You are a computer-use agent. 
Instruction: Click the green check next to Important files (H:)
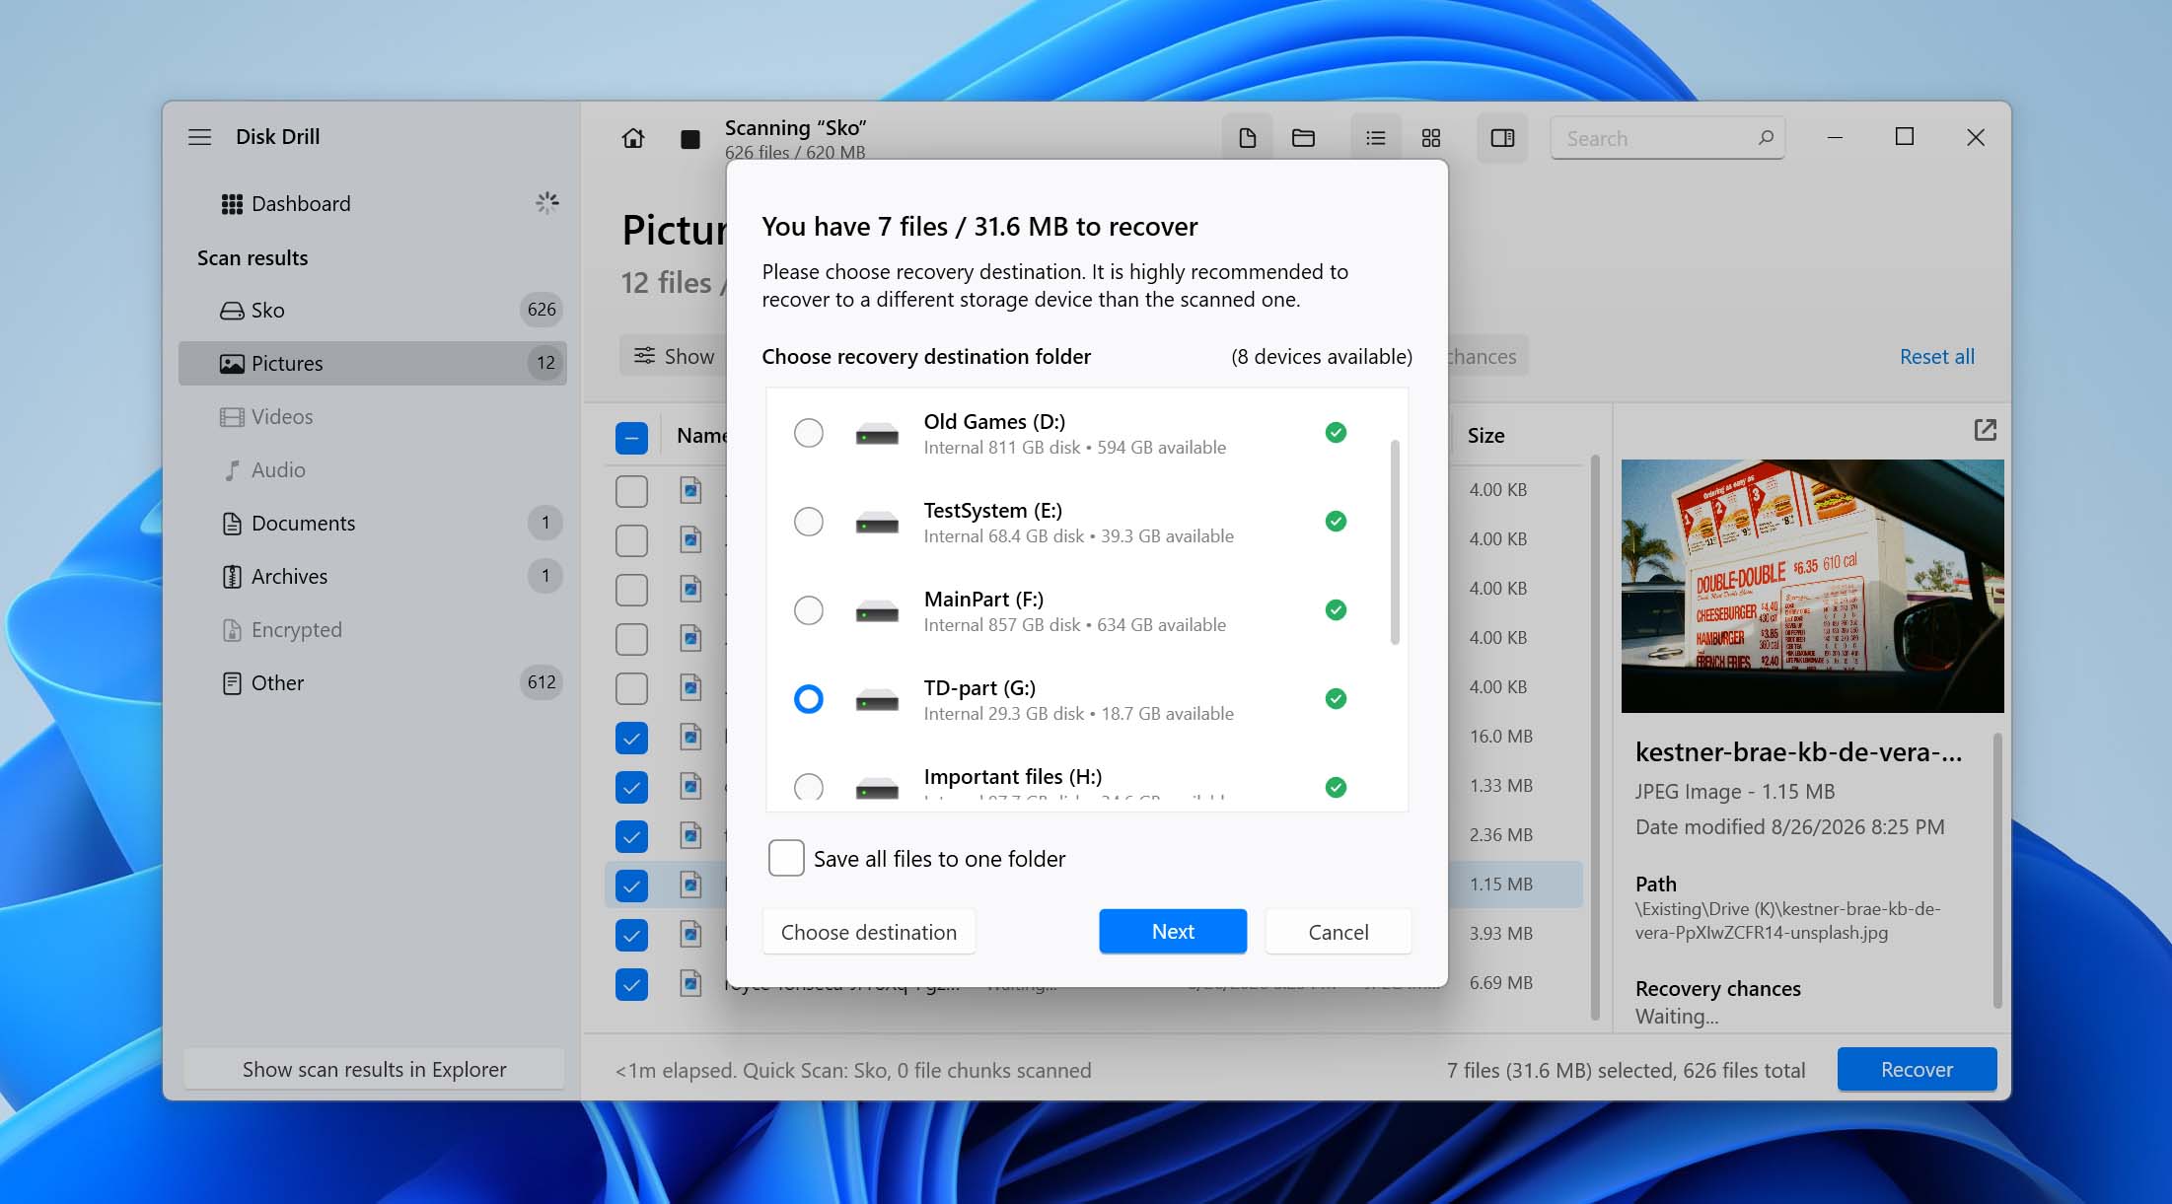1336,787
